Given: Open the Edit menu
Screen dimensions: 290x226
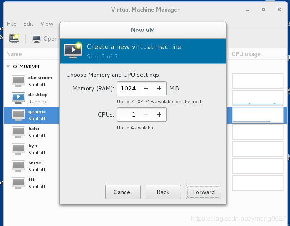Looking at the screenshot, I should pos(28,24).
